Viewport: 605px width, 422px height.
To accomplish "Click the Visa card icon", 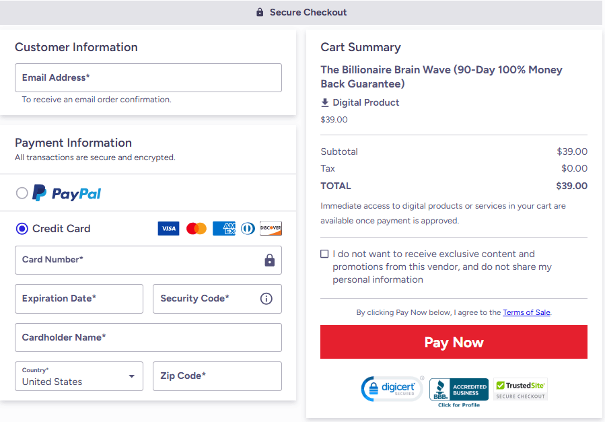I will pyautogui.click(x=168, y=228).
